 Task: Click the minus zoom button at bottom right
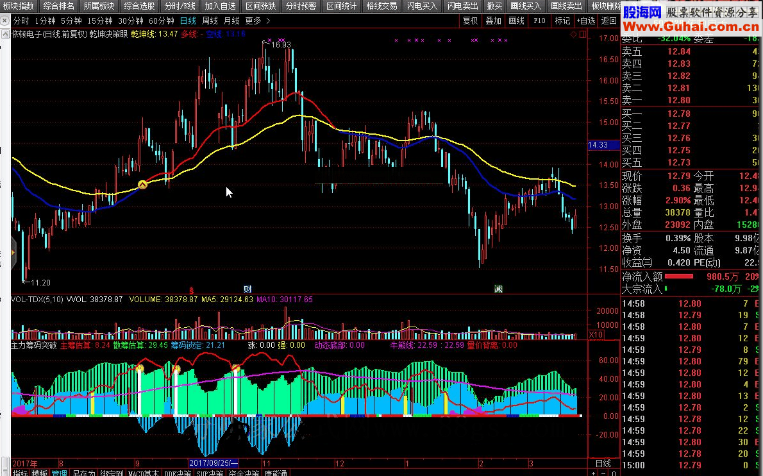(x=603, y=473)
